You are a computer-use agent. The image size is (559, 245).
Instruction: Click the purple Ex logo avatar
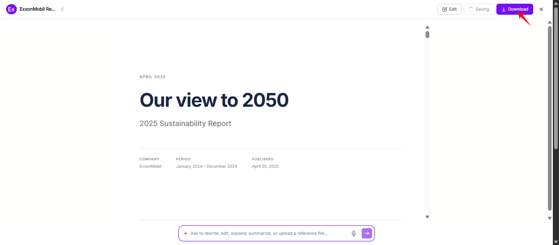pyautogui.click(x=11, y=9)
